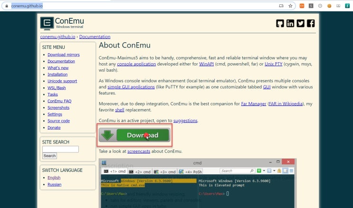Click the ConEmu logo monitor icon

(x=47, y=23)
